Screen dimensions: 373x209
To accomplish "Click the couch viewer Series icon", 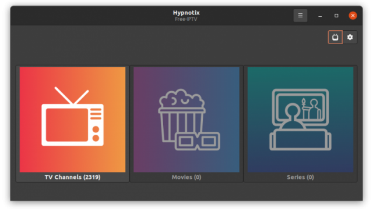I will click(x=300, y=120).
